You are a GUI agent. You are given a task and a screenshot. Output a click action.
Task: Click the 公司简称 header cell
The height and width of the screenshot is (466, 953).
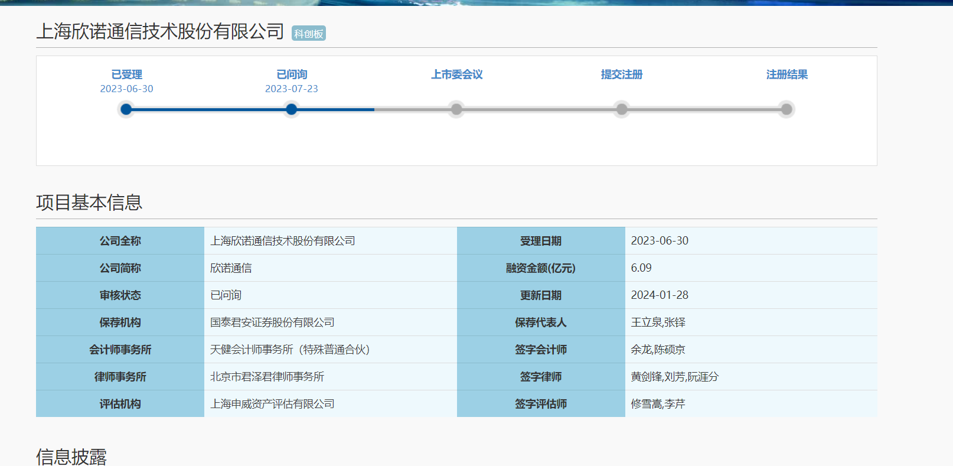[x=120, y=268]
